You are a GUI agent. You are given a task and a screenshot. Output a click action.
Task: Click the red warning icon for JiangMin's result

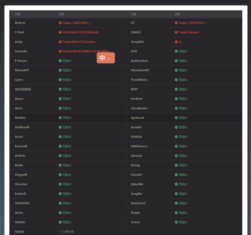[176, 42]
